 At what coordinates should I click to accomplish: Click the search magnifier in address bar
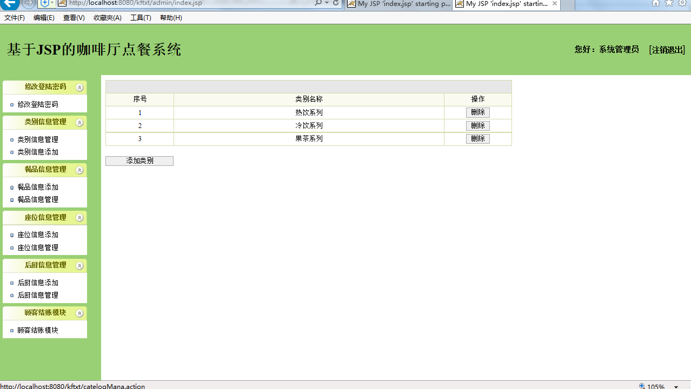318,3
